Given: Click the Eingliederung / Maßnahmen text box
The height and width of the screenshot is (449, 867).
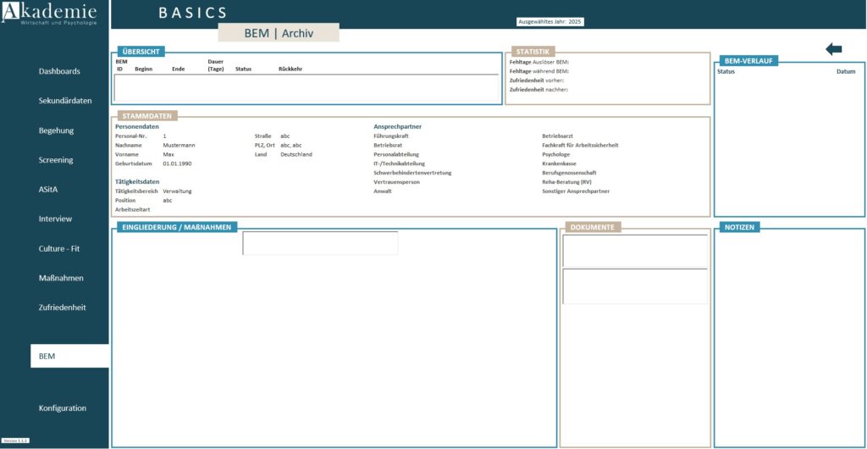Looking at the screenshot, I should [320, 243].
